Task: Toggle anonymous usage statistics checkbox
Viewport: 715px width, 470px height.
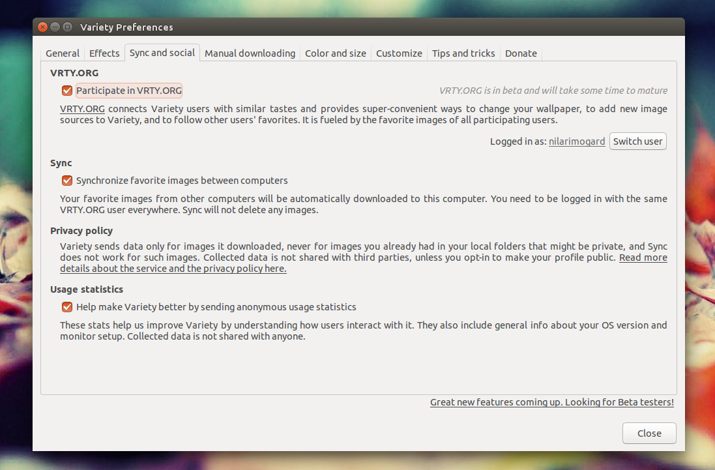Action: pos(66,307)
